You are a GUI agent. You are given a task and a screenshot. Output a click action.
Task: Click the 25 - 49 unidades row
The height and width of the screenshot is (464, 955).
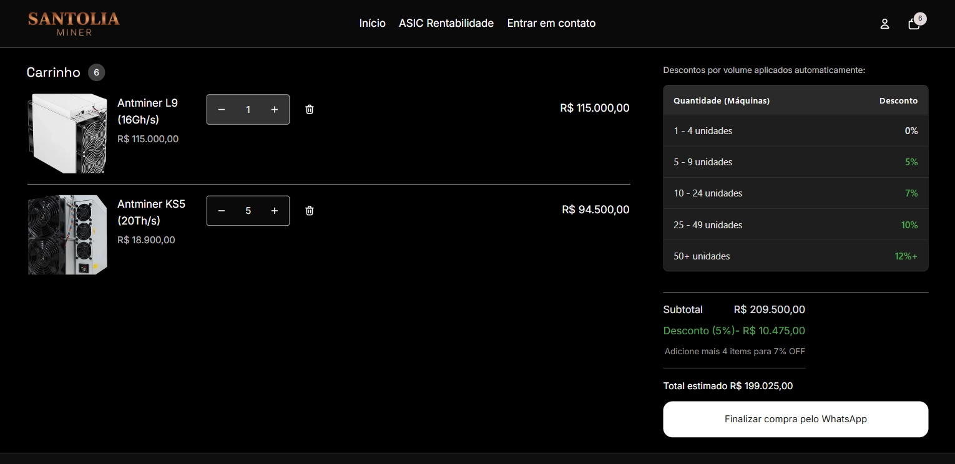(x=796, y=225)
